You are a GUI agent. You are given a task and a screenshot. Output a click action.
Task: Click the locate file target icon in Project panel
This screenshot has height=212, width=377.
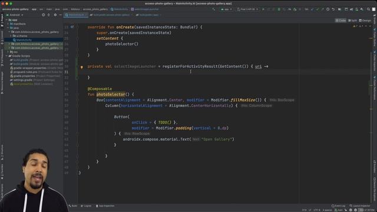[43, 15]
